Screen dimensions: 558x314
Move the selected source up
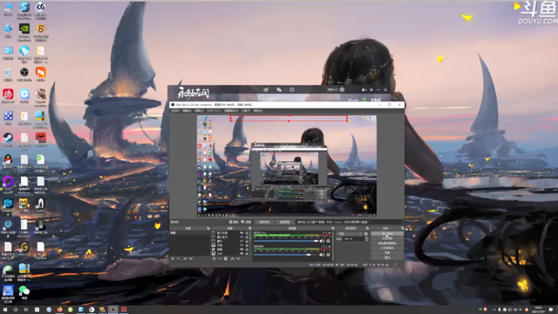[232, 258]
